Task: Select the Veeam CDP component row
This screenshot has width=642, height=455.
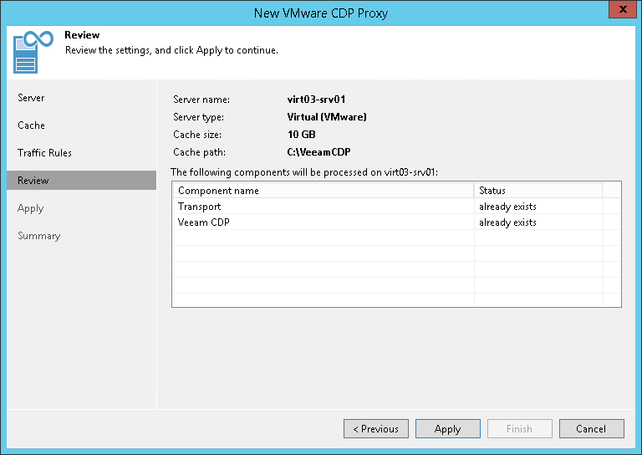Action: 205,222
